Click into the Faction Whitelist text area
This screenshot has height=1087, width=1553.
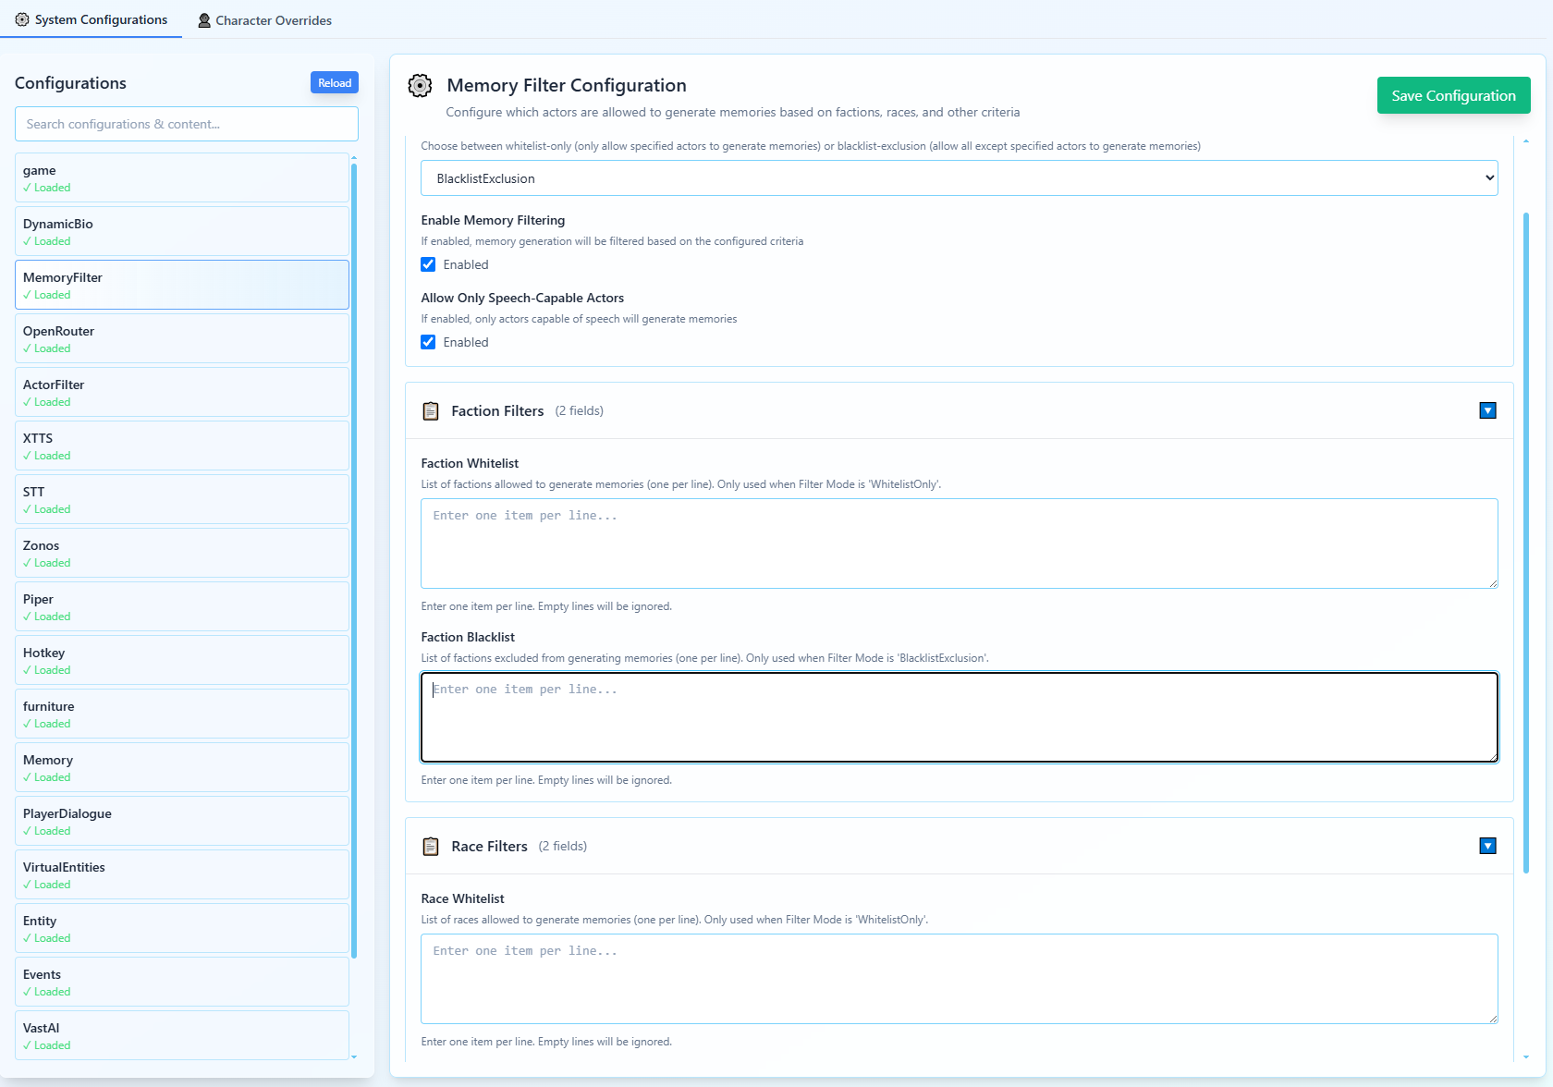pos(959,543)
